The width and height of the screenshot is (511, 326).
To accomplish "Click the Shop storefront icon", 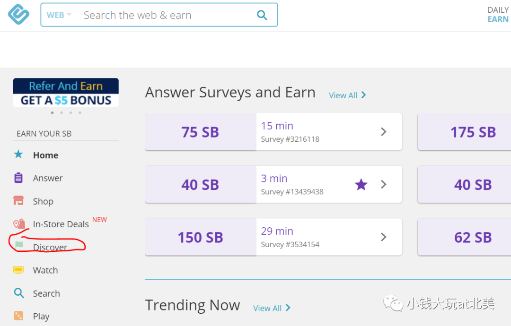I will pyautogui.click(x=18, y=200).
